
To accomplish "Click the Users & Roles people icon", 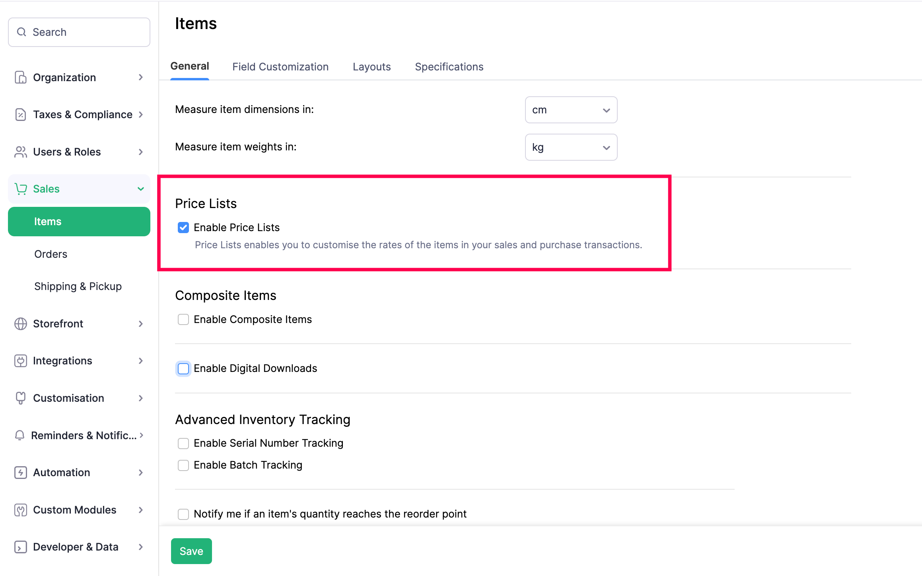I will point(20,152).
